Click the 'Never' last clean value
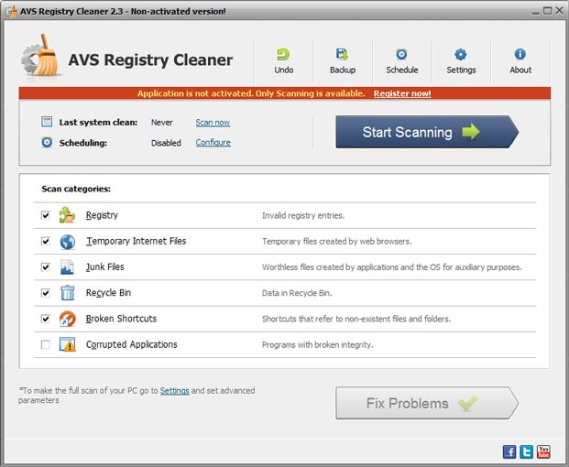 click(162, 123)
